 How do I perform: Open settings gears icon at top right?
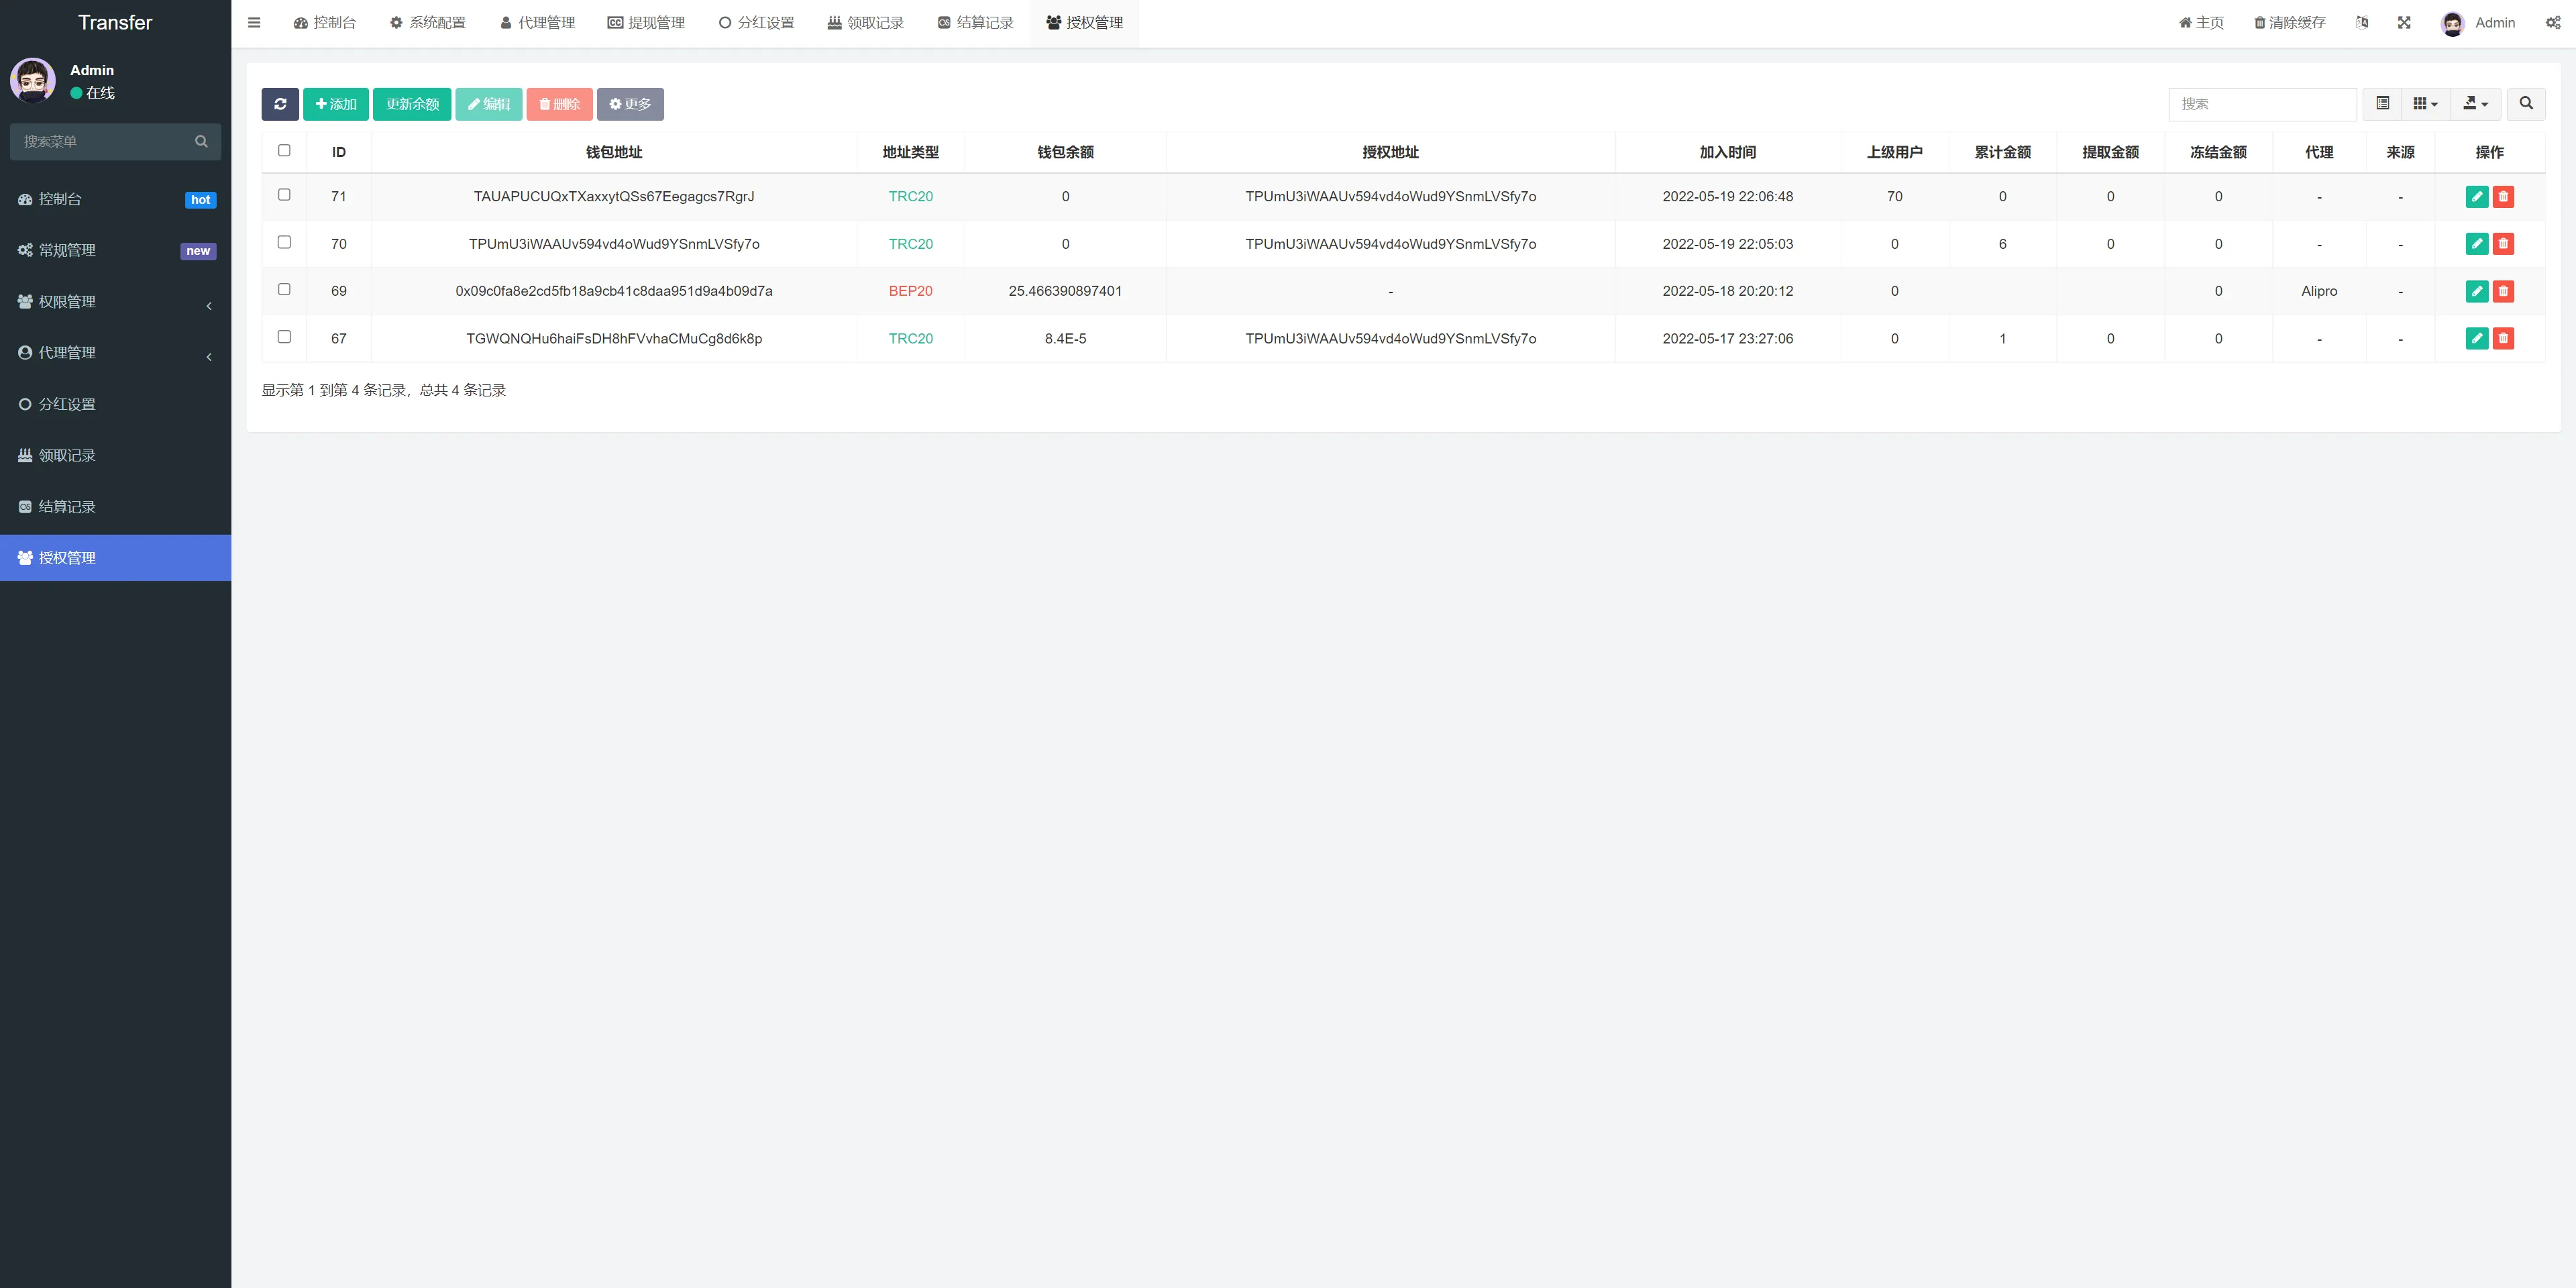tap(2552, 23)
